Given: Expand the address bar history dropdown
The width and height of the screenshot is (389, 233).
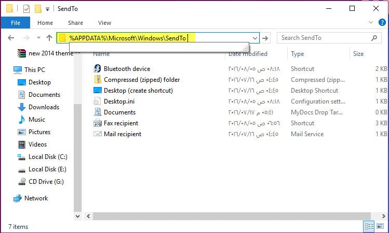Looking at the screenshot, I should [255, 38].
